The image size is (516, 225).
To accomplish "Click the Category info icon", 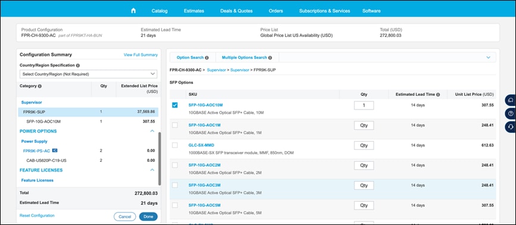I will [40, 86].
